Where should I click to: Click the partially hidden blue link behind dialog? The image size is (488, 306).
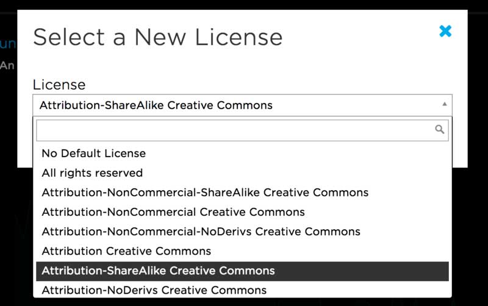click(x=7, y=44)
